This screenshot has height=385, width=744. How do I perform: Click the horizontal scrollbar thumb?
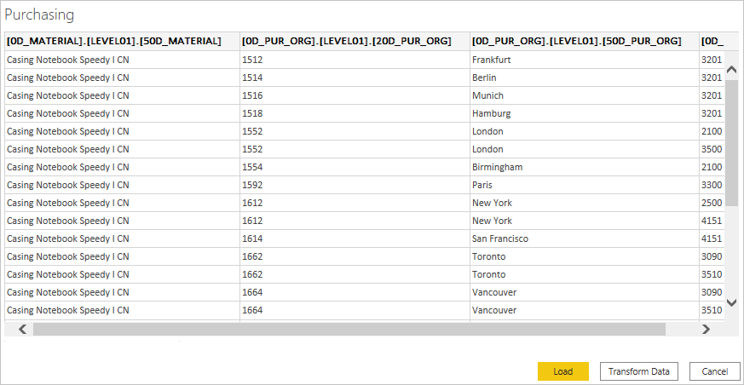pyautogui.click(x=349, y=329)
